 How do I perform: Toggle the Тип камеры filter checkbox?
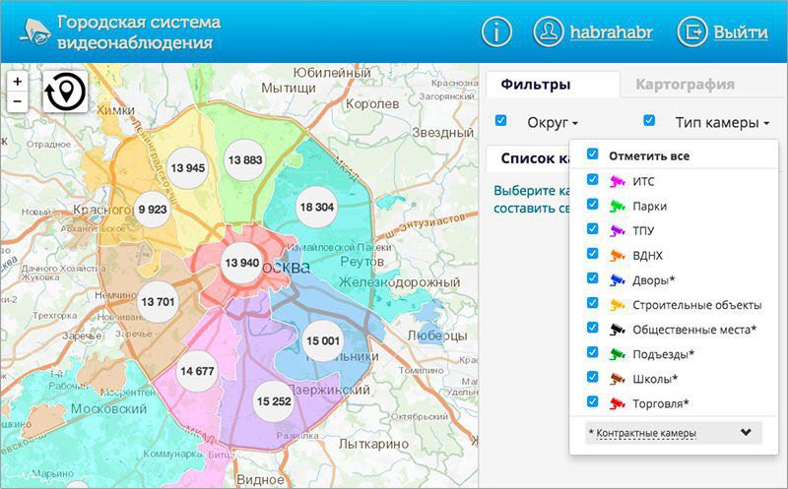coord(649,120)
